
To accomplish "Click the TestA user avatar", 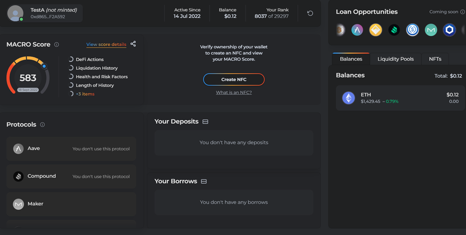I will point(15,13).
